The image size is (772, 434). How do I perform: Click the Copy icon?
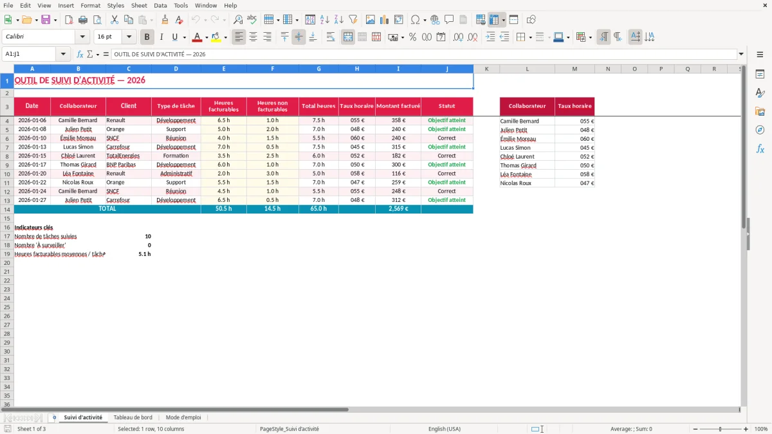(129, 20)
